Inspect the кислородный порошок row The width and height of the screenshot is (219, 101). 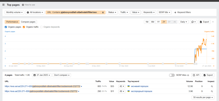(x=212, y=91)
